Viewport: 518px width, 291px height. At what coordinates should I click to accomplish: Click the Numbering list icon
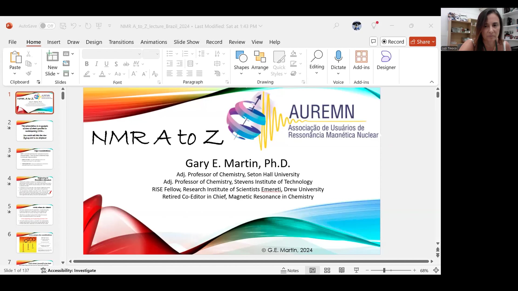pyautogui.click(x=185, y=54)
